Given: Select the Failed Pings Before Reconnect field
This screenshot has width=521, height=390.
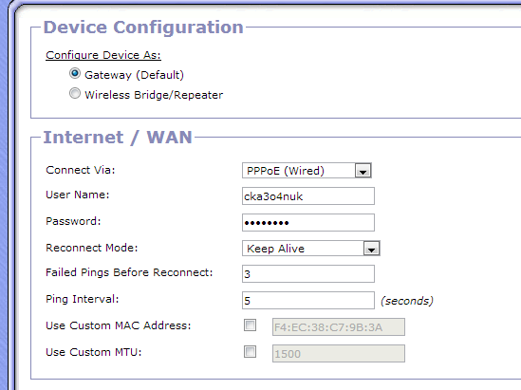Looking at the screenshot, I should point(308,273).
